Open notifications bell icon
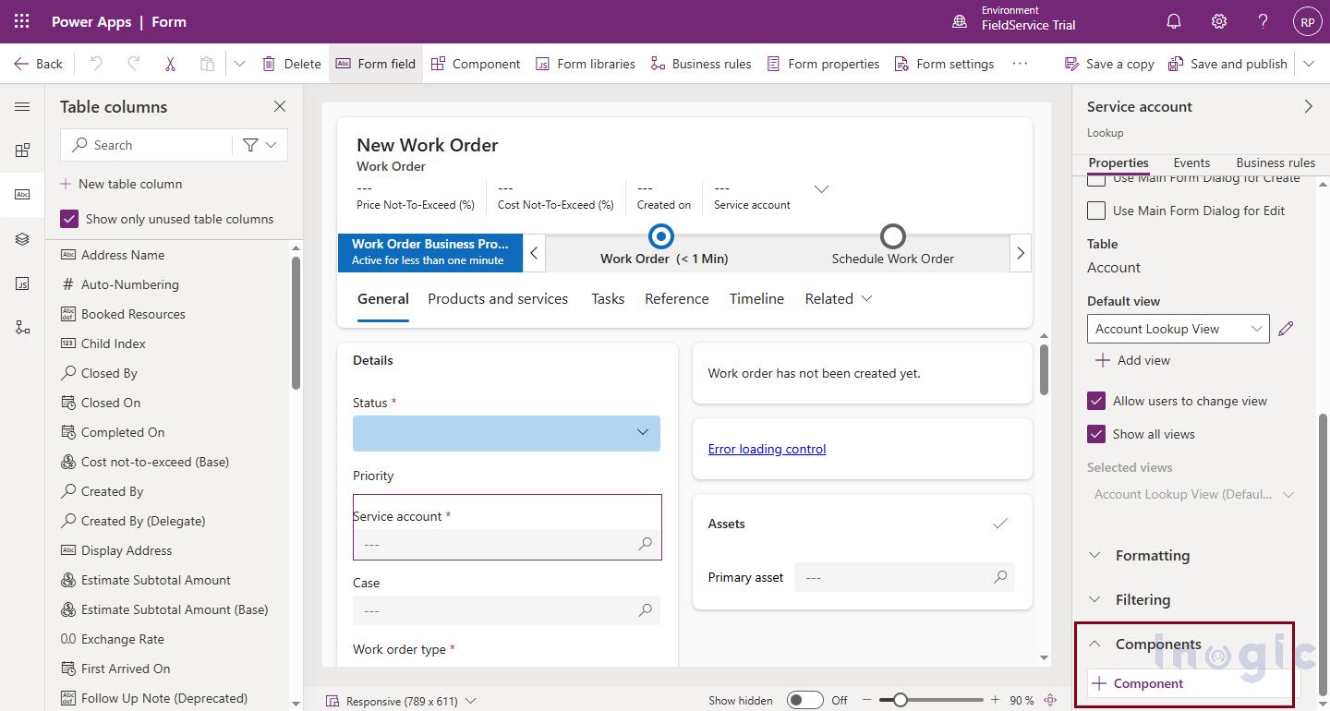Screen dimensions: 1330x711 click(x=1174, y=21)
